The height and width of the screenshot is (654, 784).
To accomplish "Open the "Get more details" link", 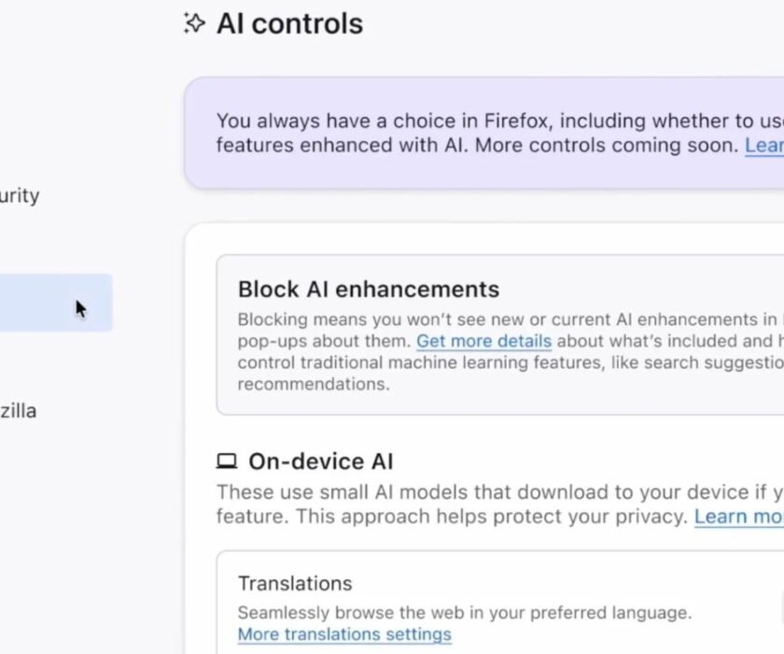I will tap(483, 341).
